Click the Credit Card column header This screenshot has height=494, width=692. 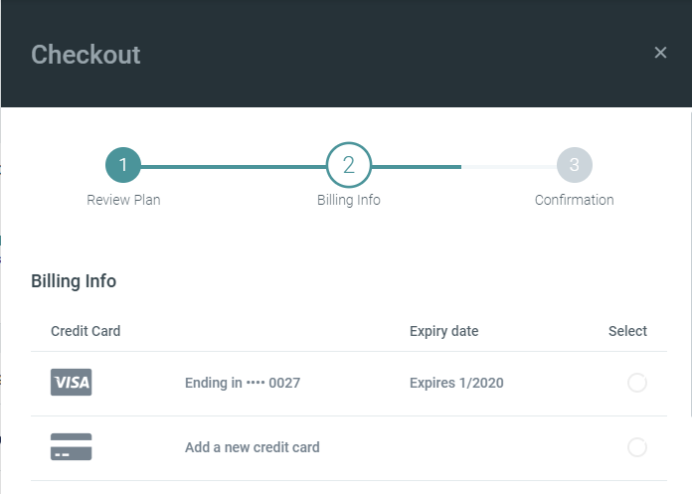[x=86, y=331]
